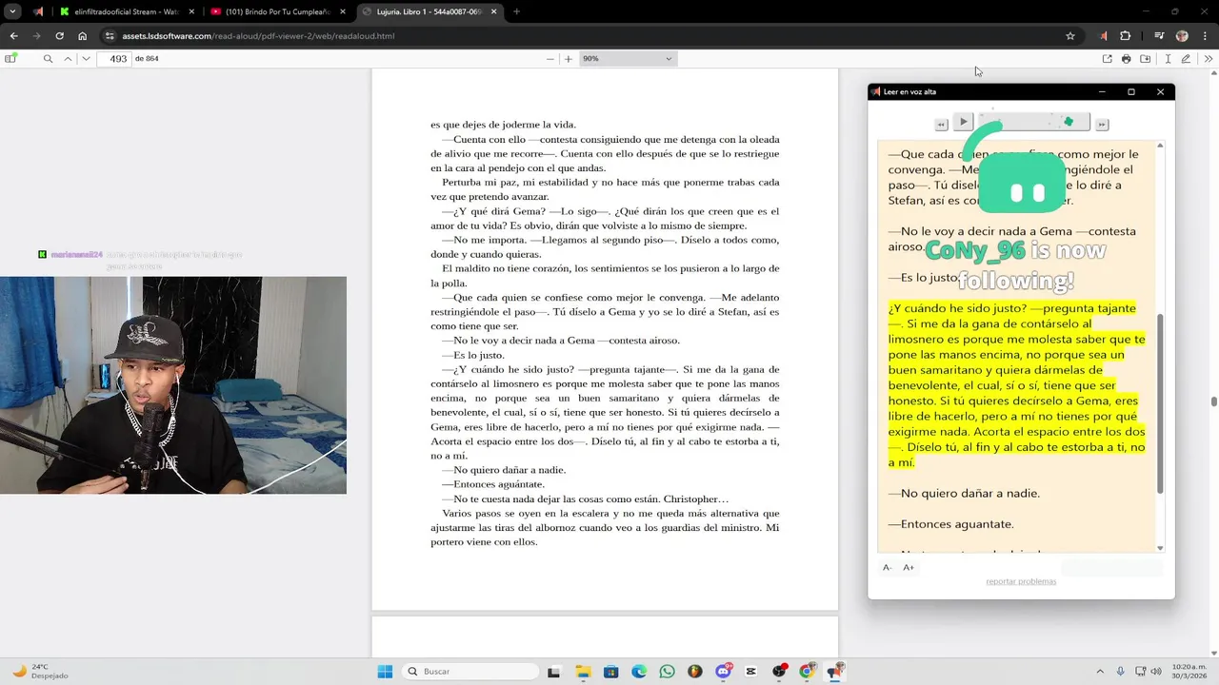The image size is (1219, 685).
Task: Open the browser home page
Action: pyautogui.click(x=83, y=36)
